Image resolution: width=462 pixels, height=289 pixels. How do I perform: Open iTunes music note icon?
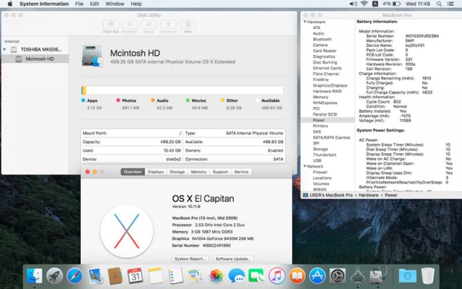[x=277, y=276]
